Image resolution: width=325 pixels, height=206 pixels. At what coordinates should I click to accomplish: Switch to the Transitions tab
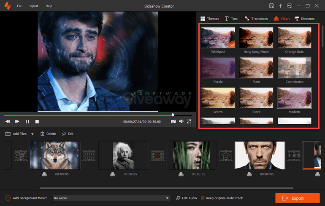(256, 19)
